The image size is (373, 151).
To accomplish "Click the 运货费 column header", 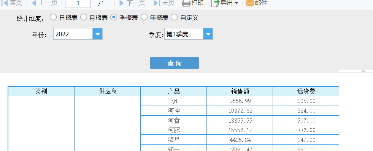I will click(306, 91).
